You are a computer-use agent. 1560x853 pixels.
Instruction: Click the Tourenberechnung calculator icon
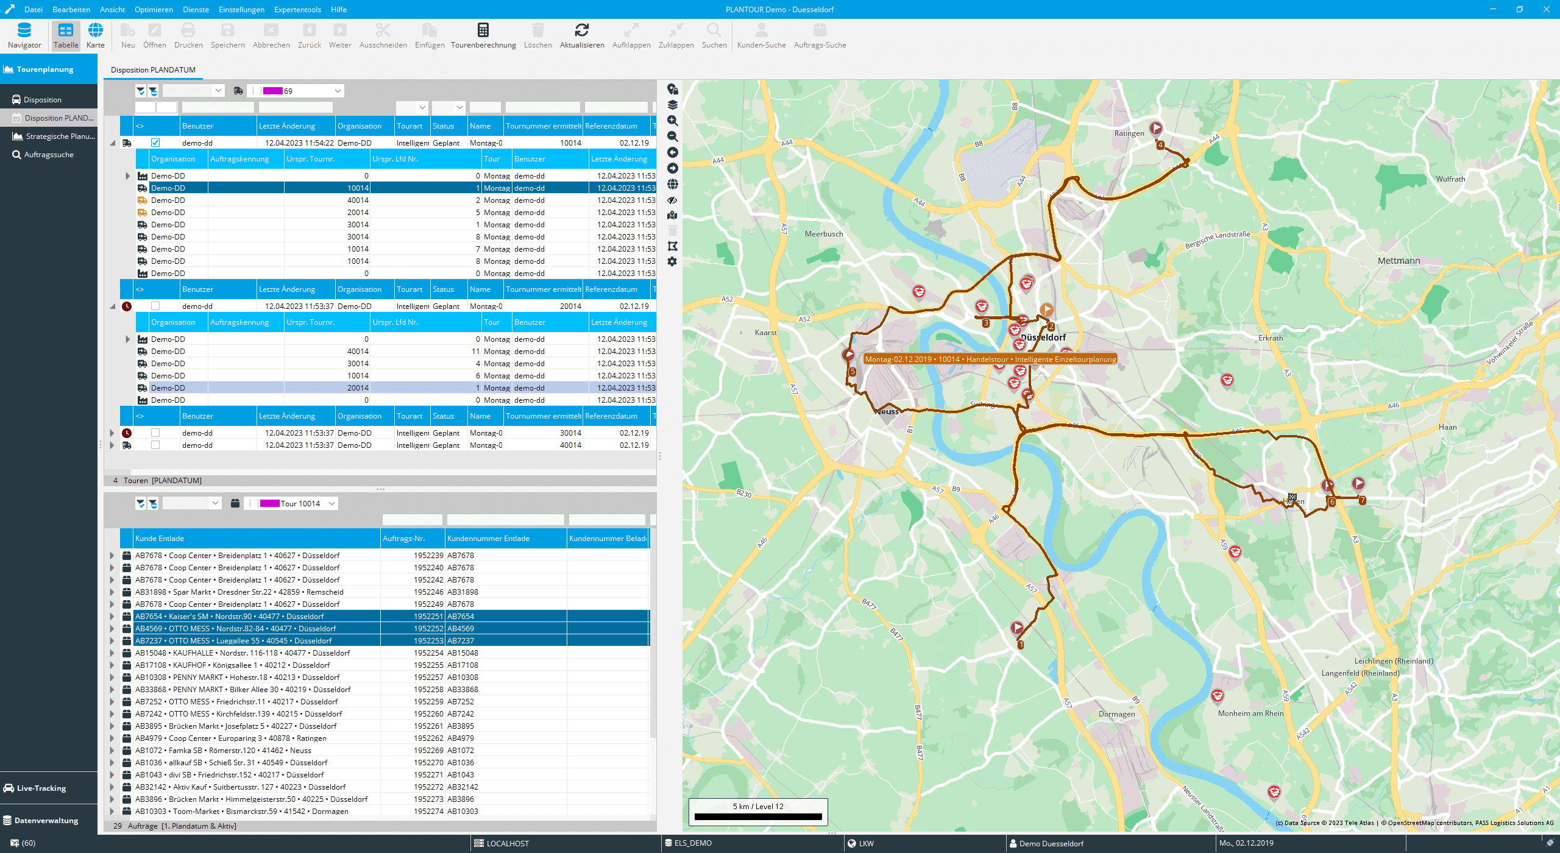(x=483, y=30)
